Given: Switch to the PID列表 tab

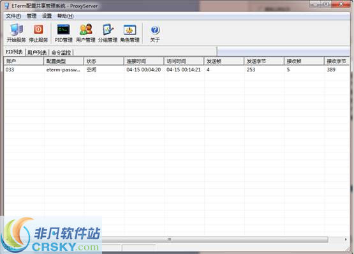Looking at the screenshot, I should (x=14, y=52).
